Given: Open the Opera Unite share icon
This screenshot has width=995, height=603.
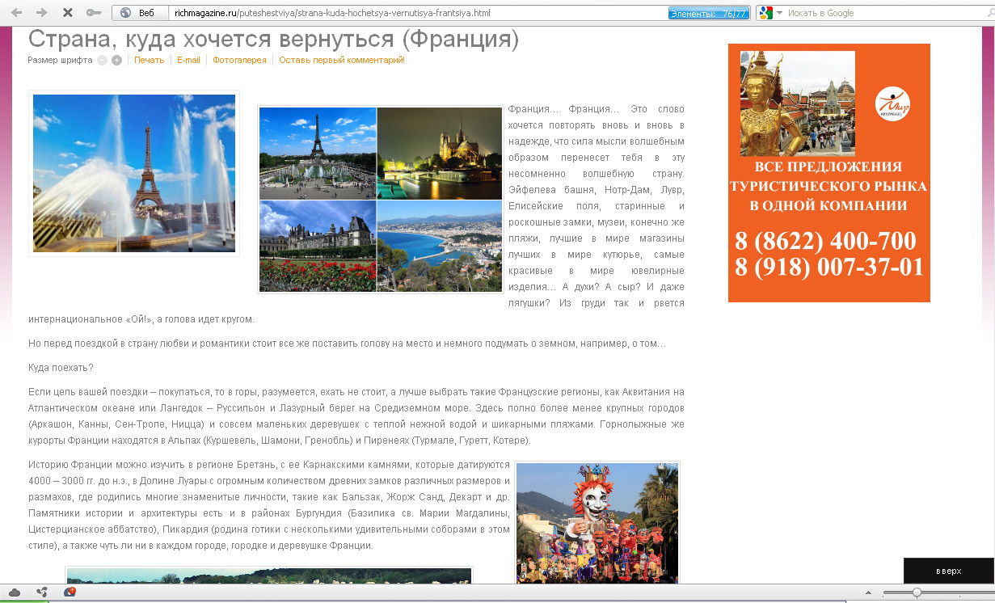Looking at the screenshot, I should coord(42,592).
